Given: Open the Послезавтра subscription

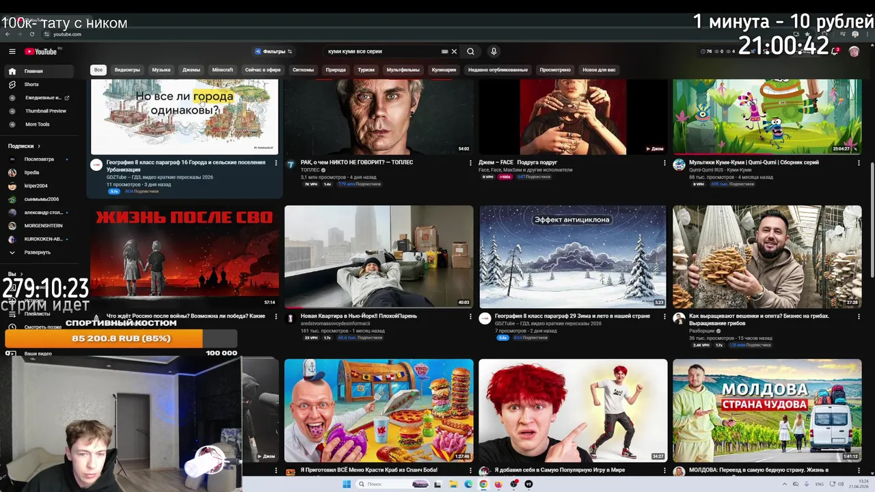Looking at the screenshot, I should (x=40, y=159).
